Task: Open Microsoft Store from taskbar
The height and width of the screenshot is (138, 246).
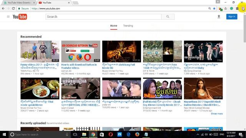Action: pyautogui.click(x=101, y=135)
